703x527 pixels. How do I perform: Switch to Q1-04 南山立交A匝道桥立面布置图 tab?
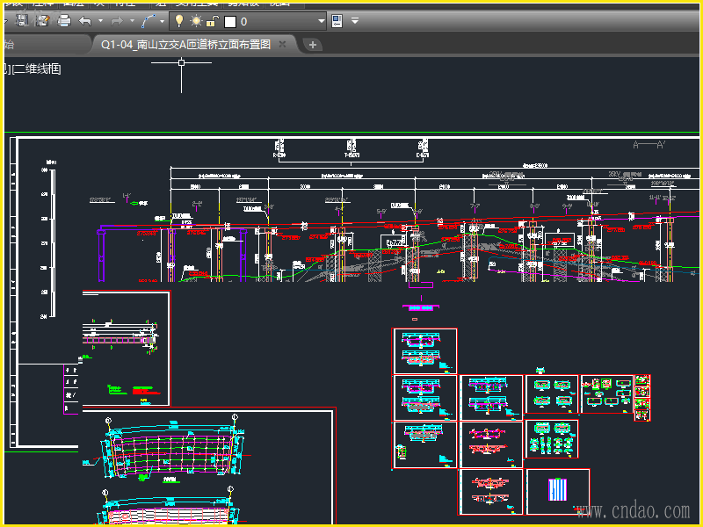[x=185, y=45]
